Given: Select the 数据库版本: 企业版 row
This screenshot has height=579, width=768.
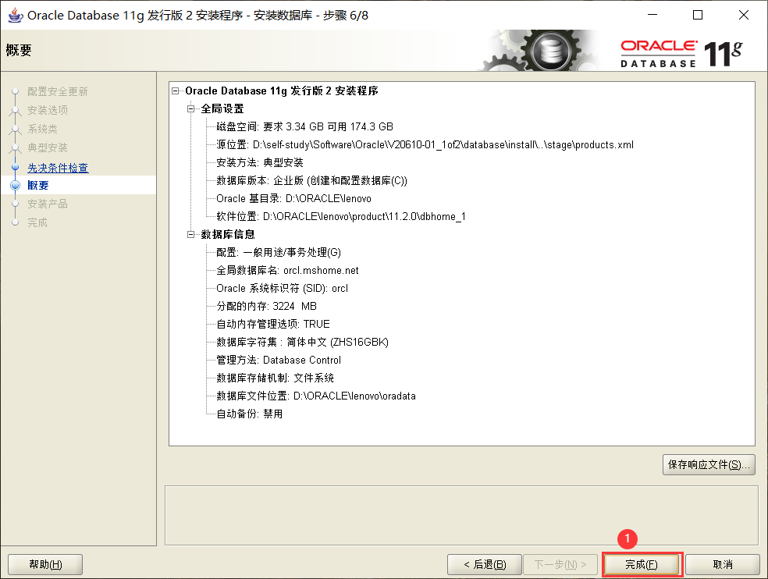Looking at the screenshot, I should [311, 181].
